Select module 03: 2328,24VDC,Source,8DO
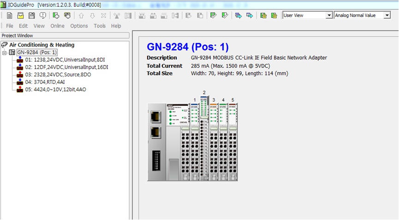This screenshot has height=220, width=399. pos(58,75)
